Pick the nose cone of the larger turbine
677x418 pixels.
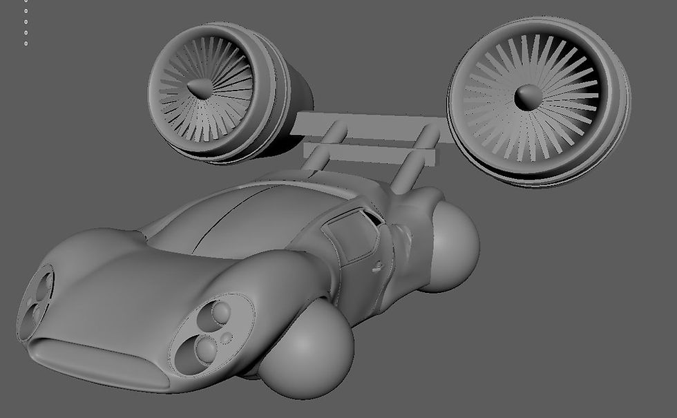click(528, 97)
